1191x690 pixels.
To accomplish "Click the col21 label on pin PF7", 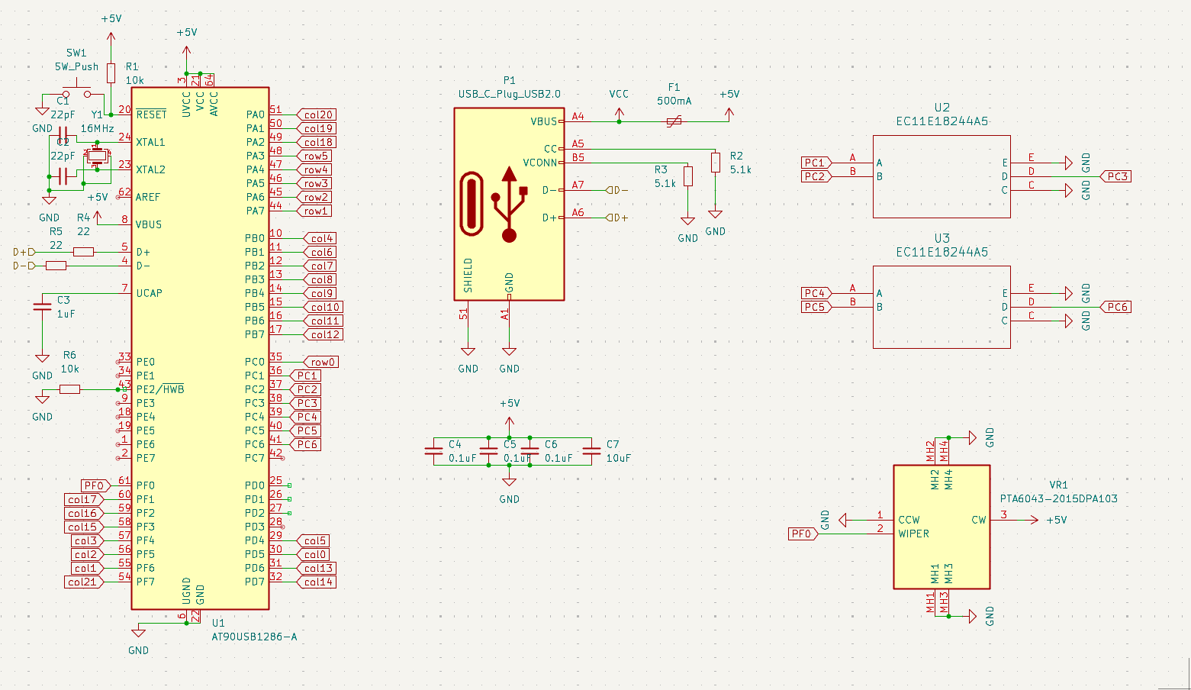I will [83, 582].
